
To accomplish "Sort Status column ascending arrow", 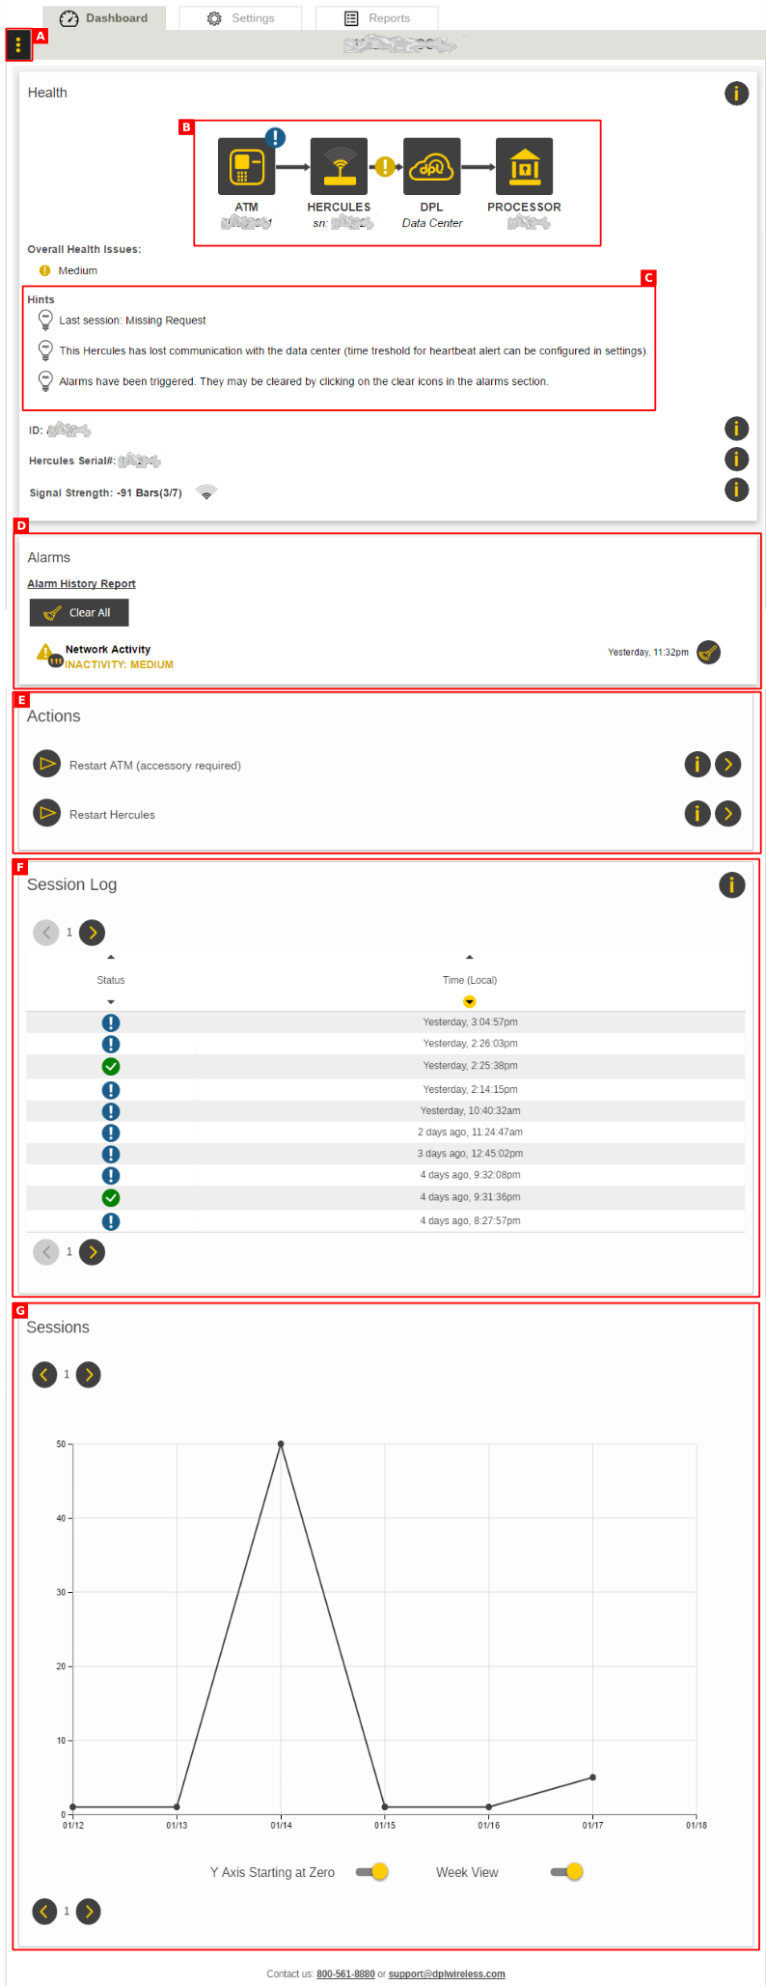I will (x=111, y=957).
